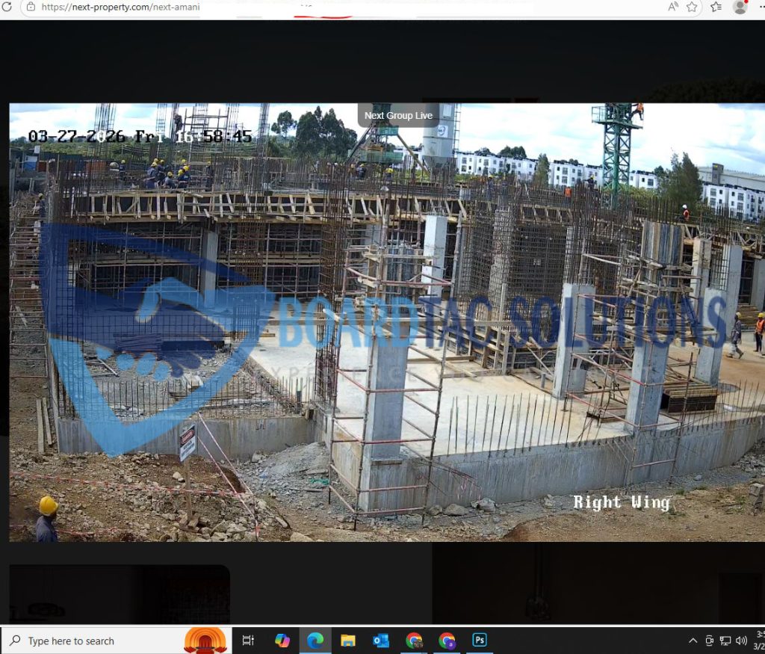The image size is (765, 654).
Task: Launch Photoshop from the taskbar
Action: [x=480, y=641]
